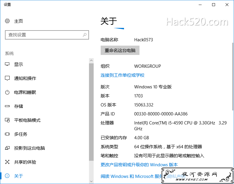Click the search magnifier icon

85,35
